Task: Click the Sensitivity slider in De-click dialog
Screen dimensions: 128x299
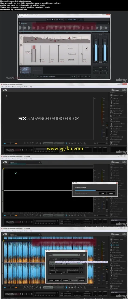Action: pyautogui.click(x=64, y=268)
